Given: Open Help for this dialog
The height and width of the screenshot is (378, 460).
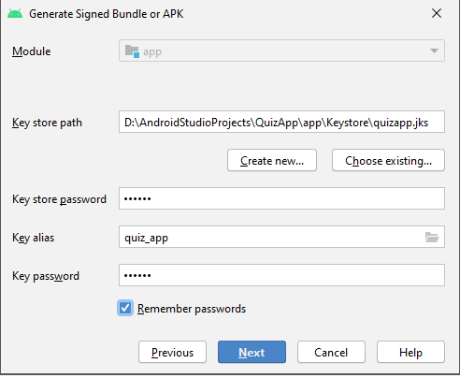Looking at the screenshot, I should (x=410, y=352).
